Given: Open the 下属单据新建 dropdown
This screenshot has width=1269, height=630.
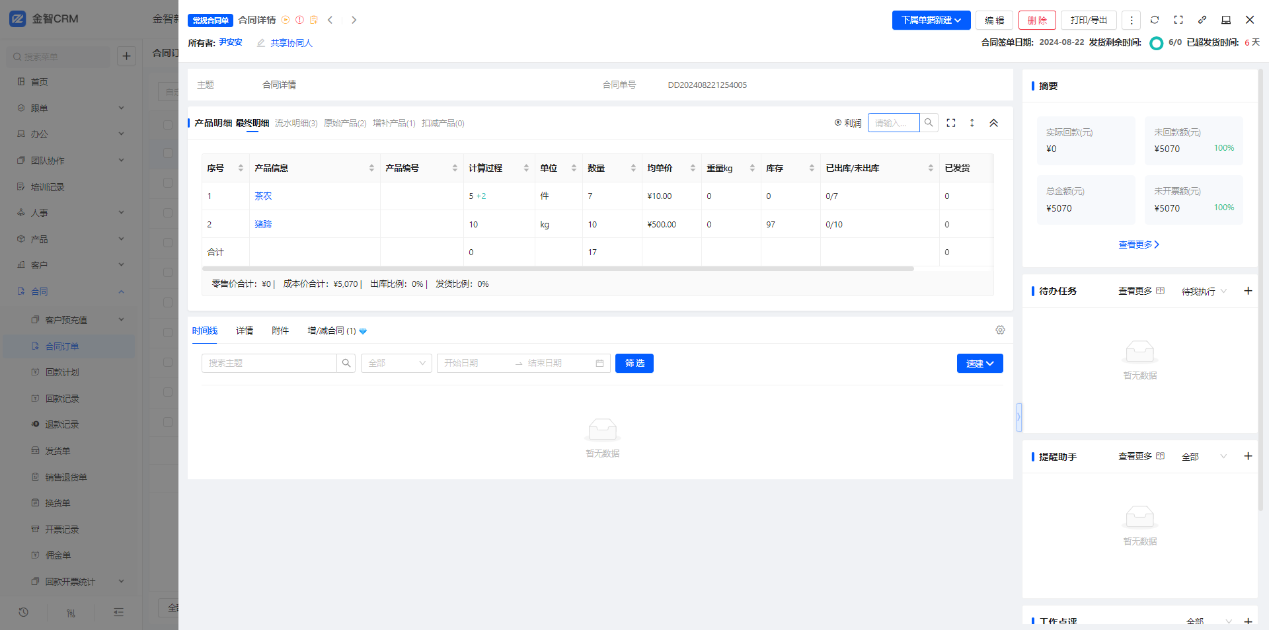Looking at the screenshot, I should pos(931,20).
